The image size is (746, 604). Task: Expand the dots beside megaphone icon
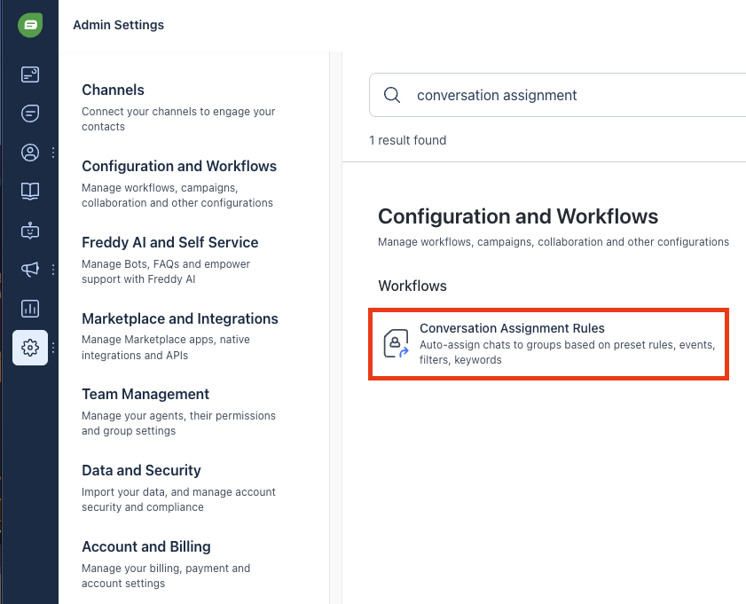click(53, 270)
